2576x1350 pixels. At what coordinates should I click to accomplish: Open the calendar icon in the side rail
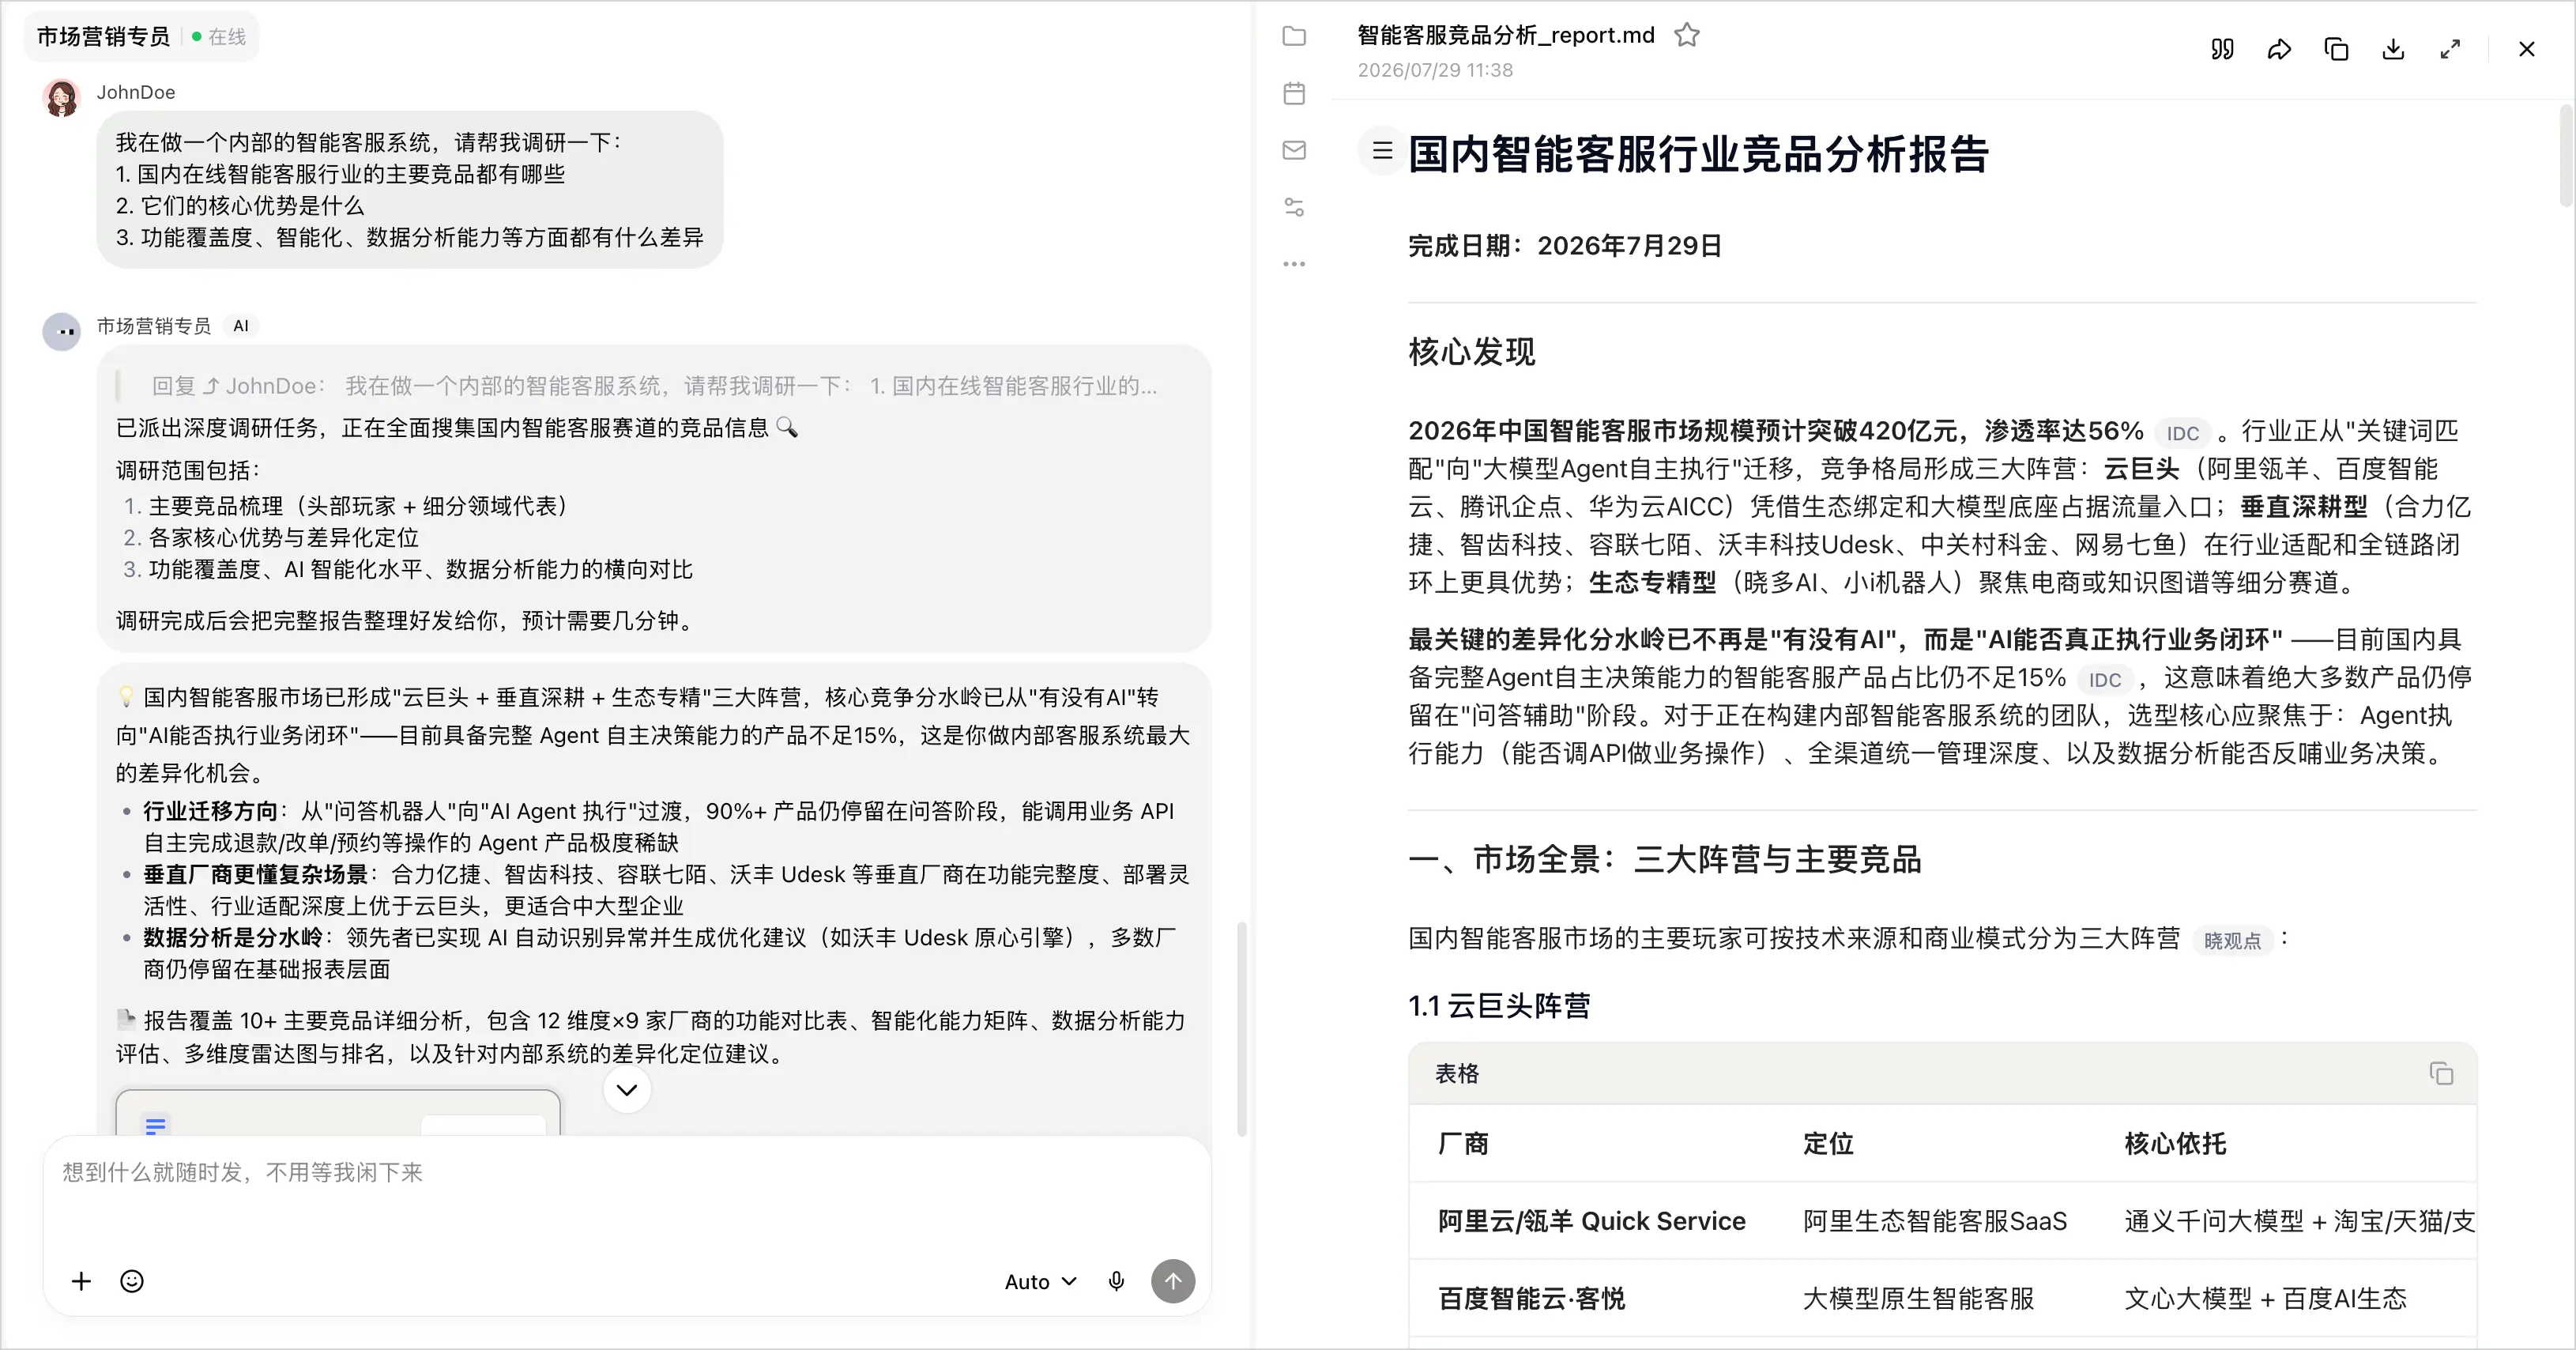[x=1294, y=93]
